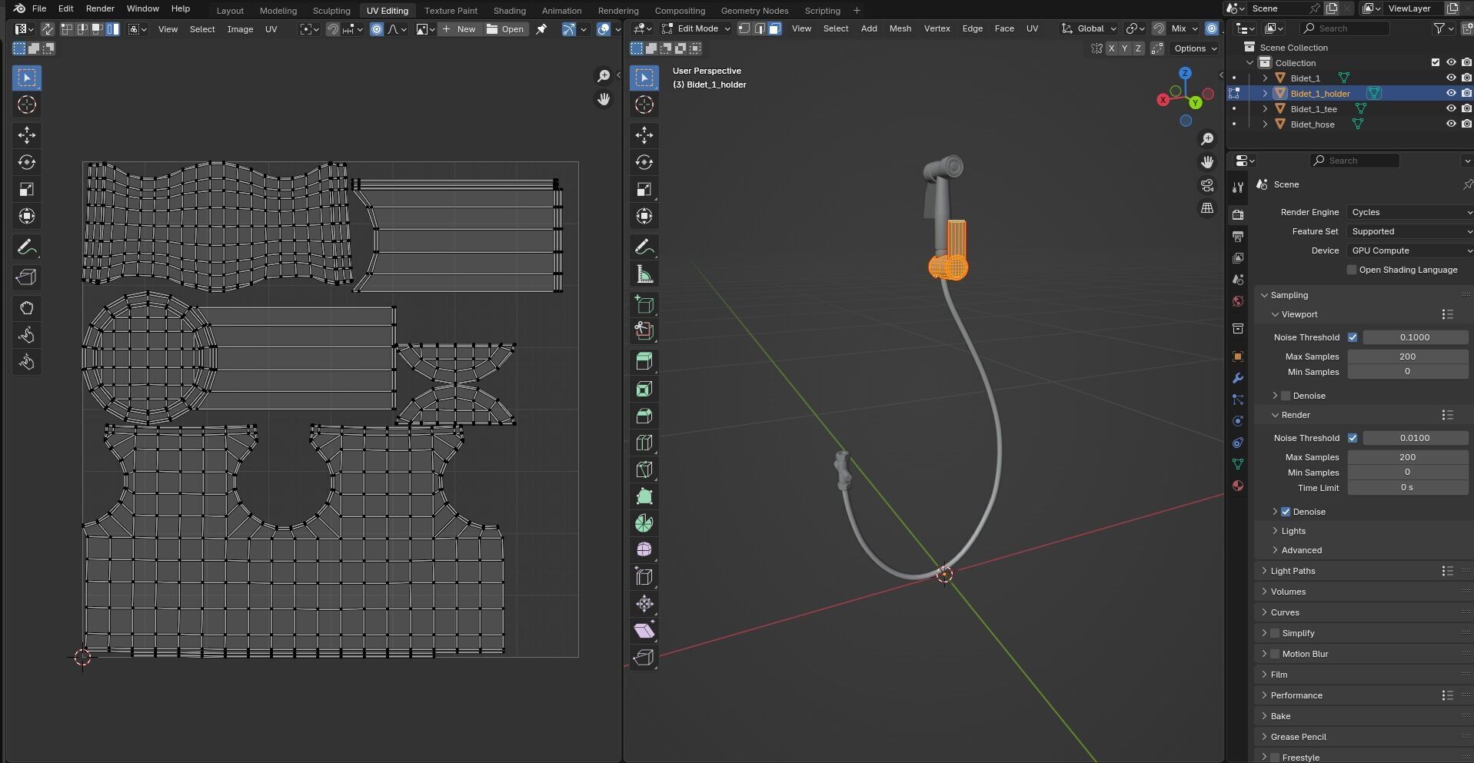Open the File menu
This screenshot has height=763, width=1474.
pyautogui.click(x=39, y=8)
